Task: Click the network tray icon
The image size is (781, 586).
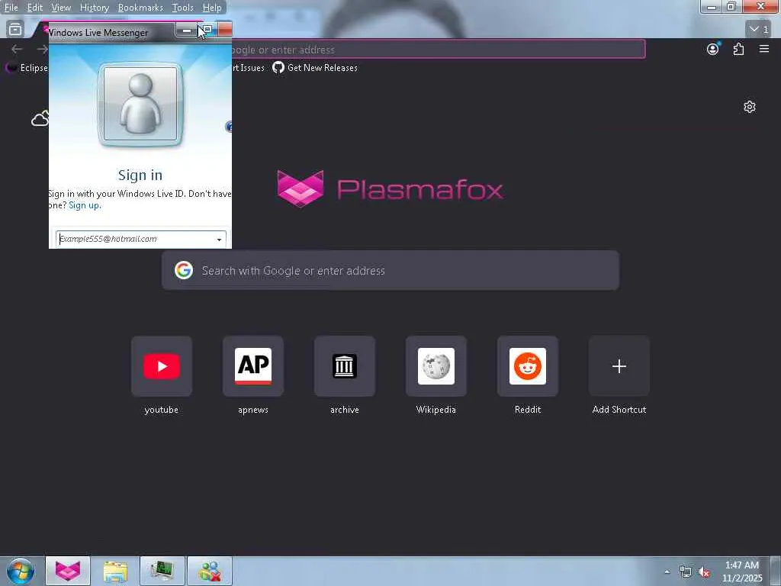Action: click(686, 572)
